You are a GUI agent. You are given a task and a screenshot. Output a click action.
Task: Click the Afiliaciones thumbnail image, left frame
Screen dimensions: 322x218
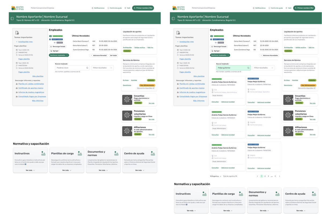(127, 131)
